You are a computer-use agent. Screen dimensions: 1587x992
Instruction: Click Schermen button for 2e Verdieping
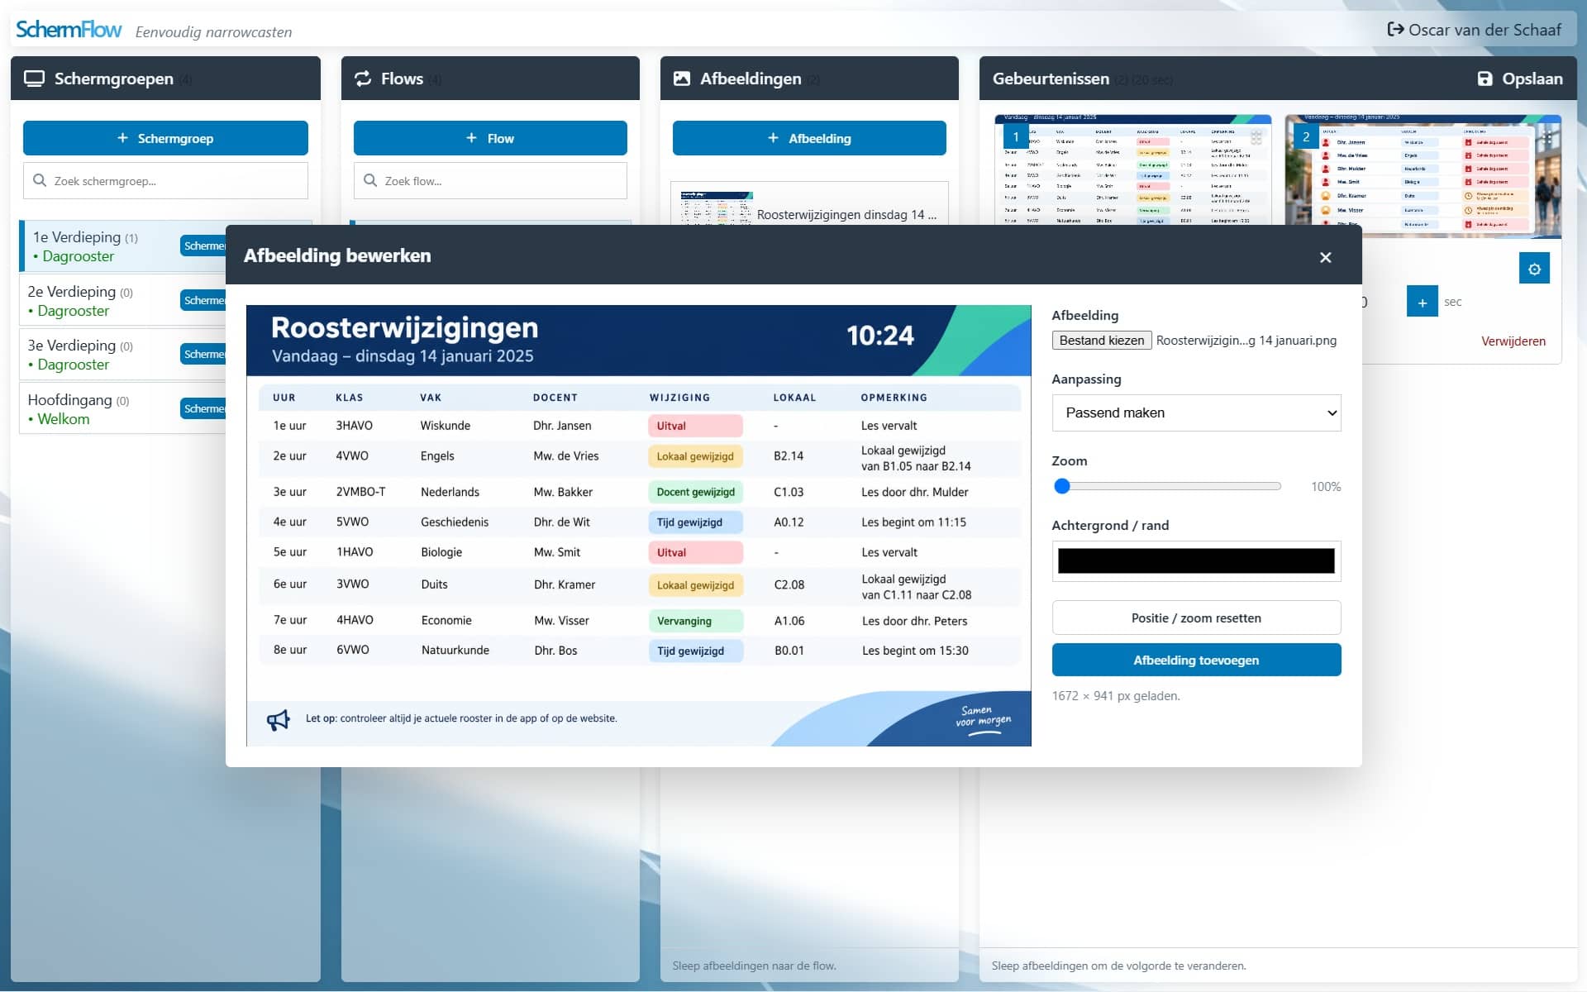(x=203, y=300)
